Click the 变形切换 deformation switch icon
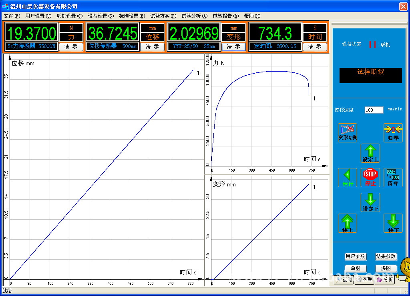 point(347,132)
